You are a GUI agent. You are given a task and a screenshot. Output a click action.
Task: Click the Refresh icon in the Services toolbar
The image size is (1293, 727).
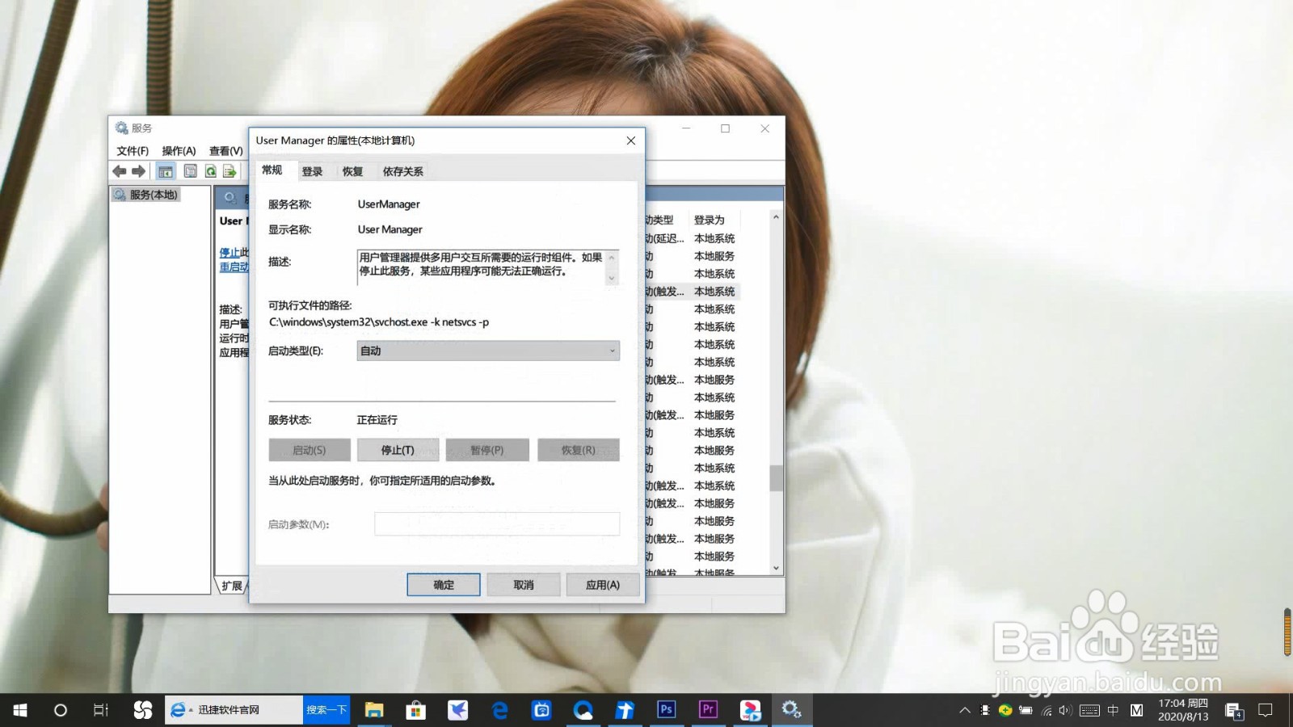[x=210, y=171]
